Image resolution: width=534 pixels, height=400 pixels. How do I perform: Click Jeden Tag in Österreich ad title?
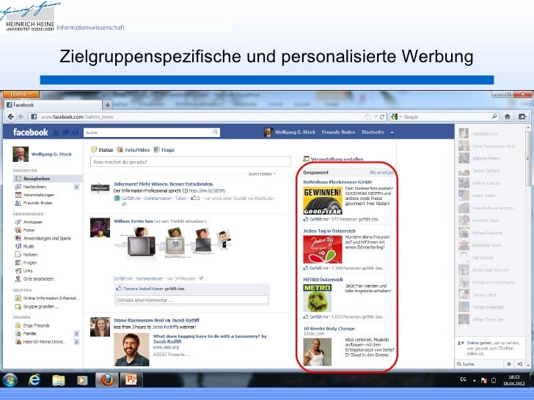click(x=329, y=231)
